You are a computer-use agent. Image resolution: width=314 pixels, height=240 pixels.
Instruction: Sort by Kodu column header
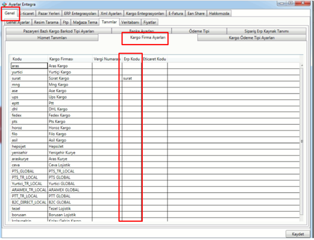click(30, 59)
